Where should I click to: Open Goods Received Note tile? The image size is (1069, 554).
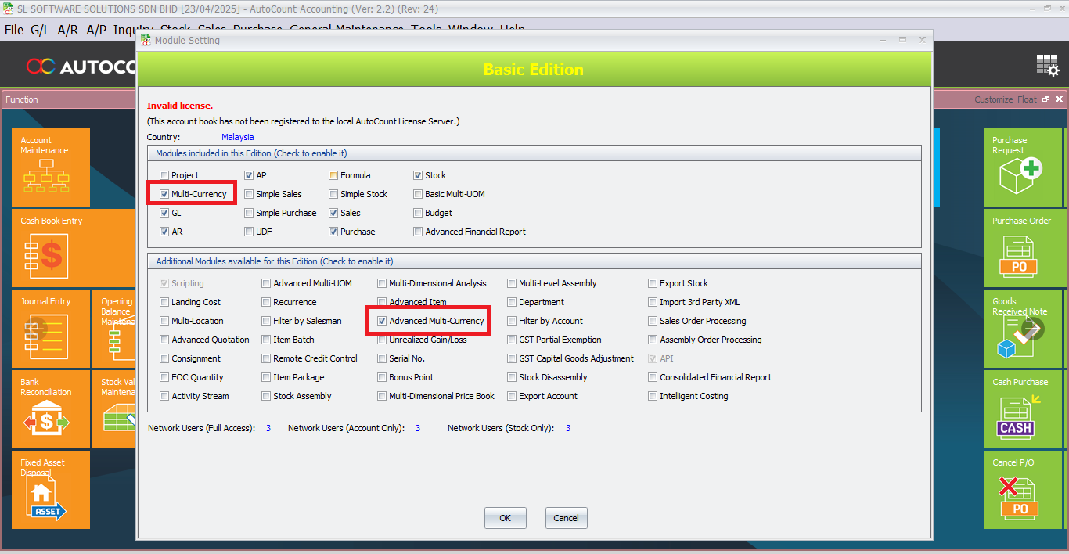pyautogui.click(x=1022, y=329)
